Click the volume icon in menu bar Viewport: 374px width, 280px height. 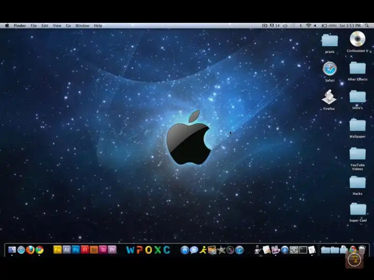point(315,26)
